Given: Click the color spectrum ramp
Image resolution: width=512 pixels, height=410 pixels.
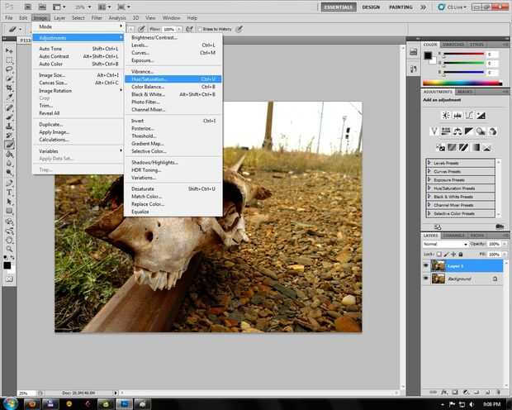Looking at the screenshot, I should point(462,83).
